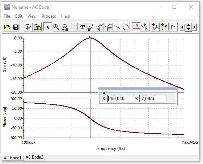
Task: Select the circle drawing tool
Action: (x=126, y=27)
